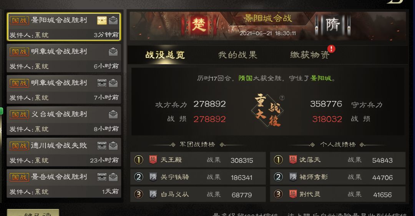
Task: Select the 义合城会战胜利 mail entry
Action: pyautogui.click(x=64, y=121)
